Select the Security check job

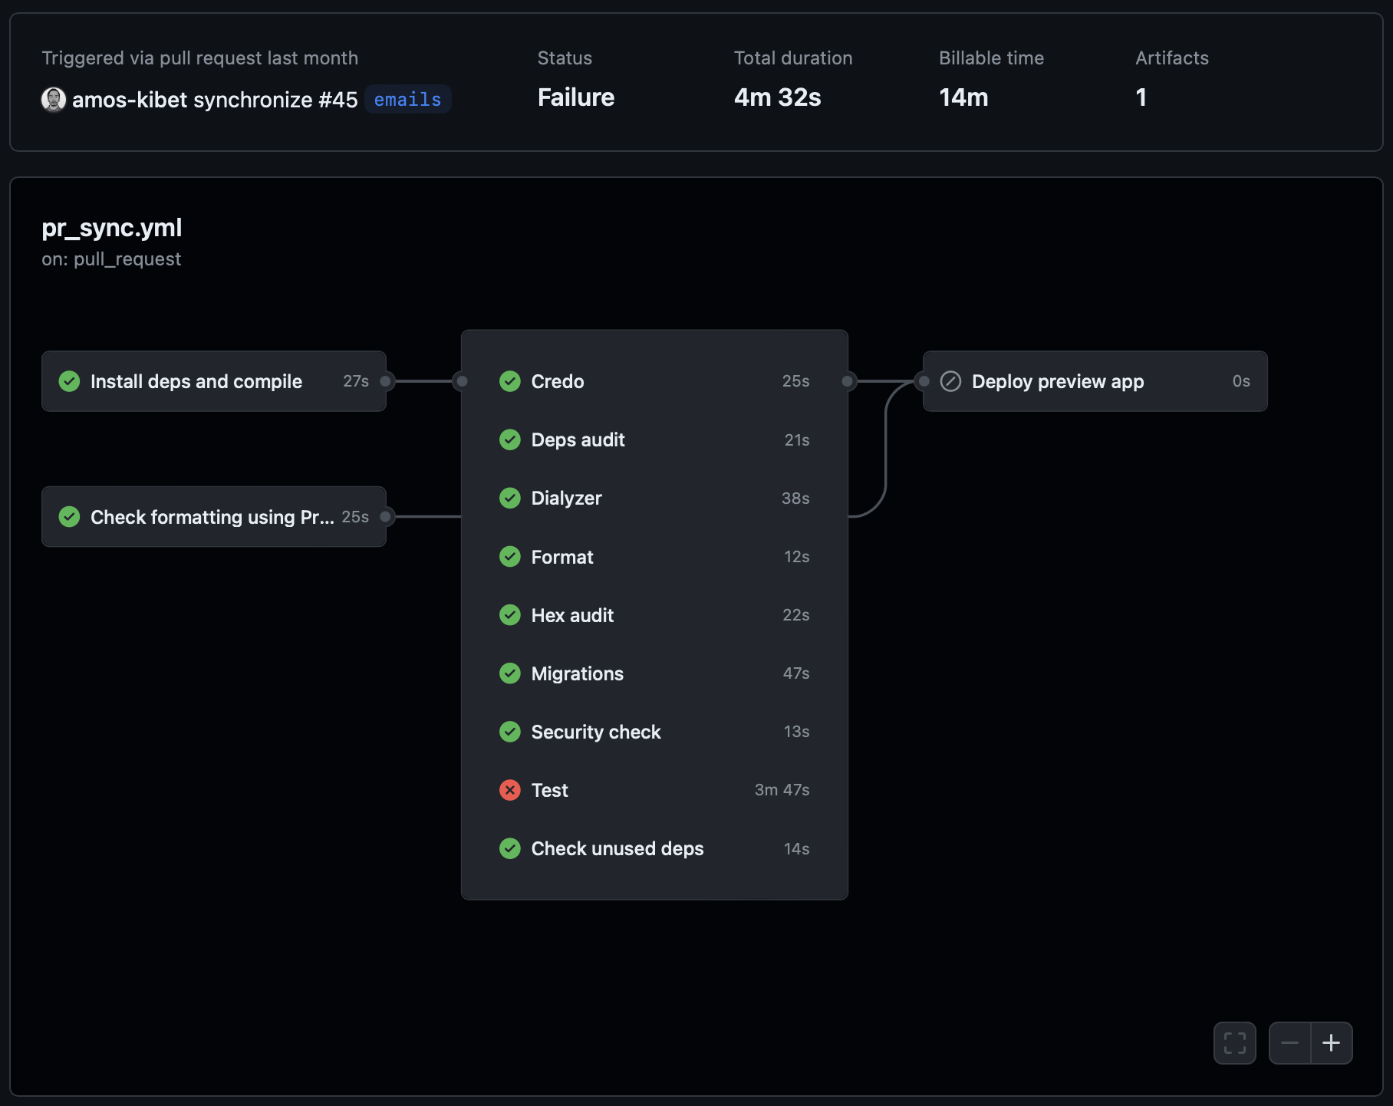tap(595, 732)
